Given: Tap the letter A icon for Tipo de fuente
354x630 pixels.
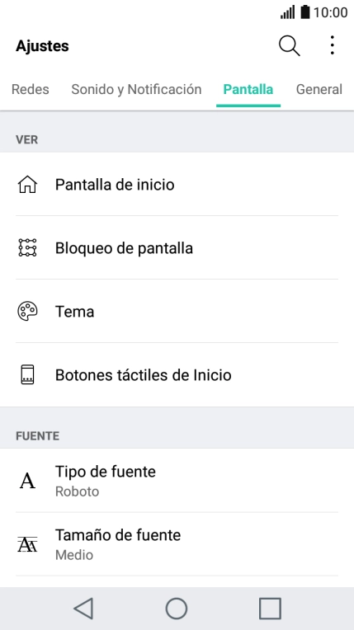Looking at the screenshot, I should 27,480.
